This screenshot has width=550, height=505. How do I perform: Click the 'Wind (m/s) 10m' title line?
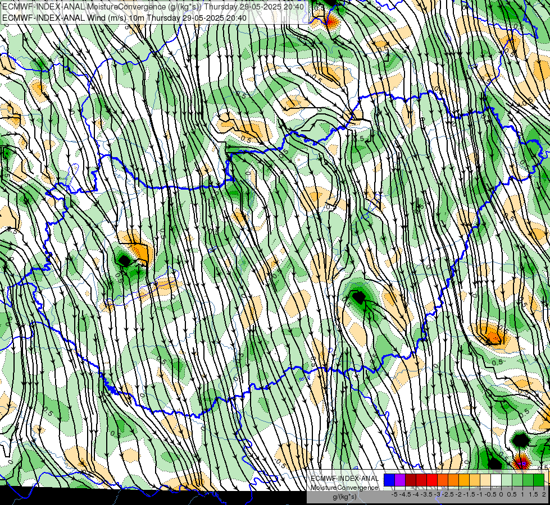(124, 18)
